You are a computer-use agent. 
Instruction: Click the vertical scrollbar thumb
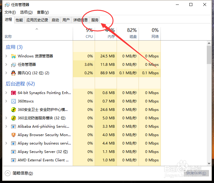(209, 55)
